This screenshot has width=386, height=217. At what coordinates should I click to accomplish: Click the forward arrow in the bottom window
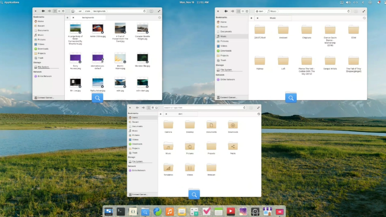pos(143,108)
